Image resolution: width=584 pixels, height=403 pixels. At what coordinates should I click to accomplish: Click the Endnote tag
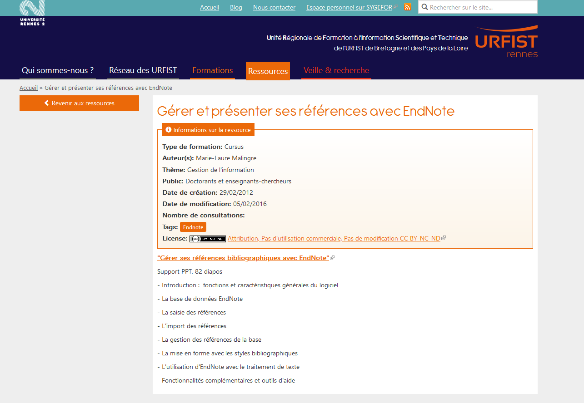coord(193,227)
